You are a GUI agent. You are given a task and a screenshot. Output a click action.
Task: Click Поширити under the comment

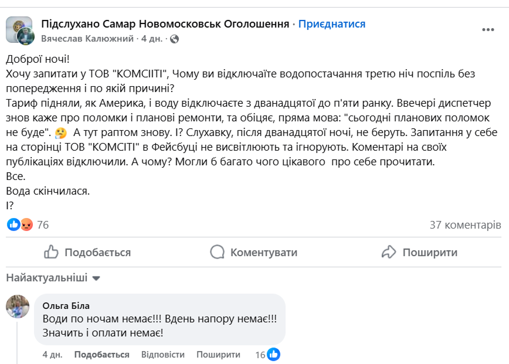point(218,355)
